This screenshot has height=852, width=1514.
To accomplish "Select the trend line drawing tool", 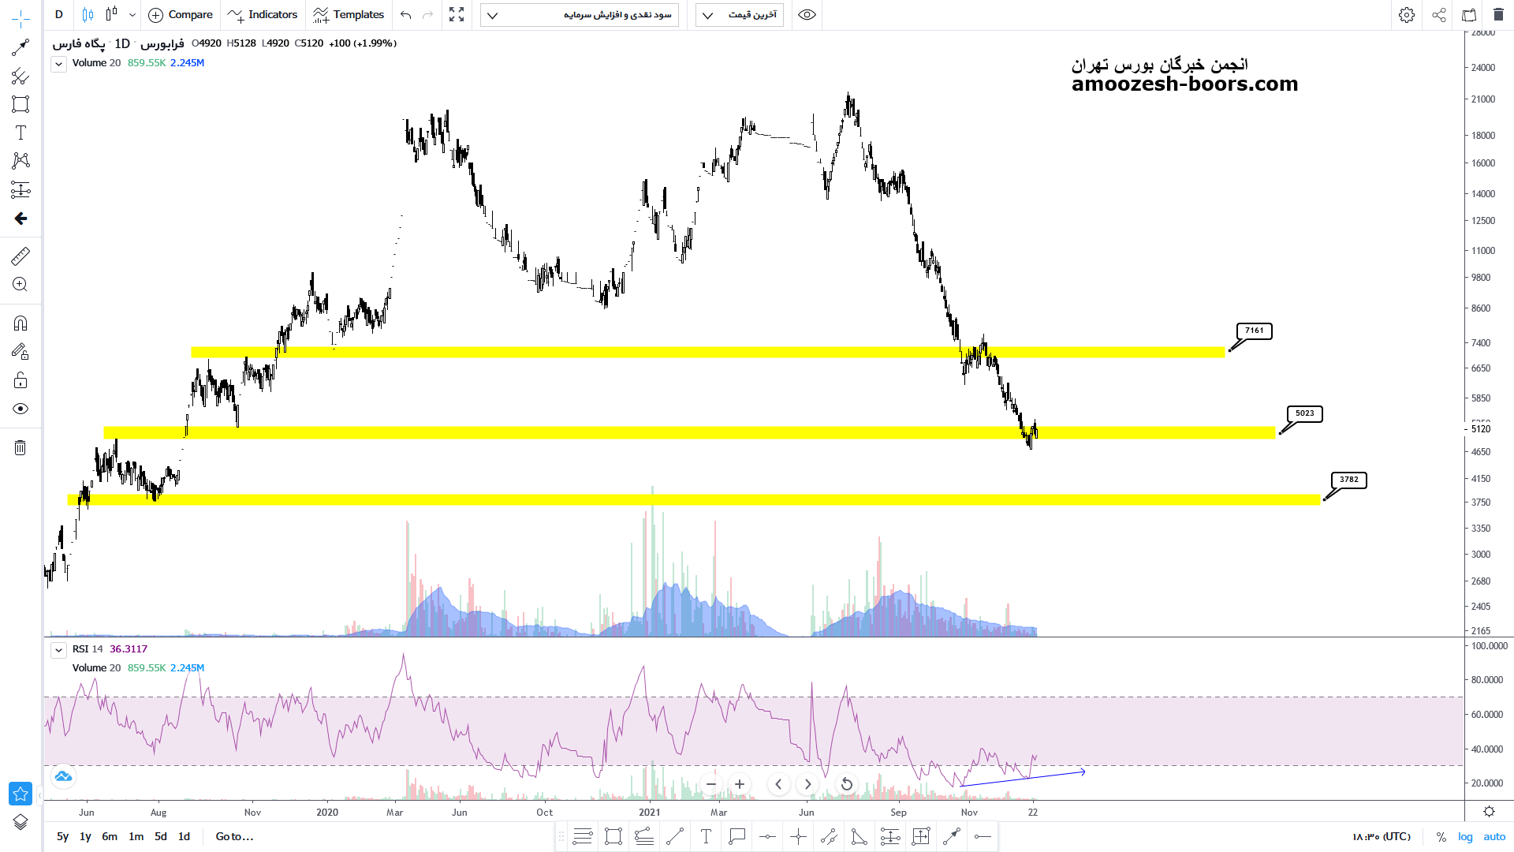I will 21,48.
